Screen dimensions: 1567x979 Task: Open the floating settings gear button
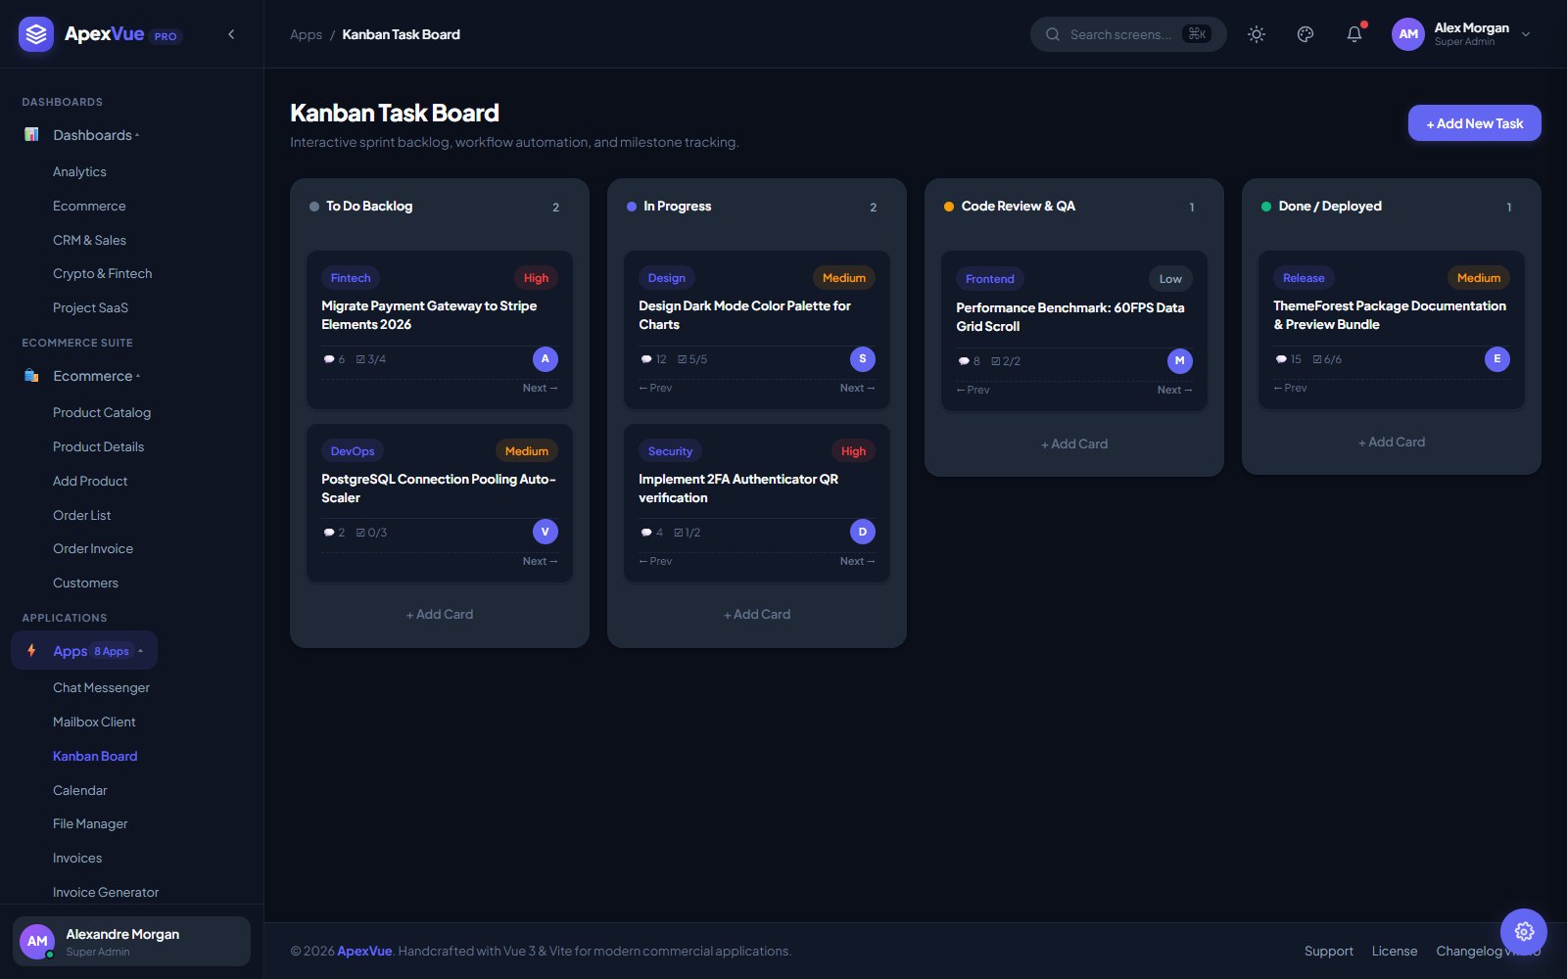click(1524, 932)
